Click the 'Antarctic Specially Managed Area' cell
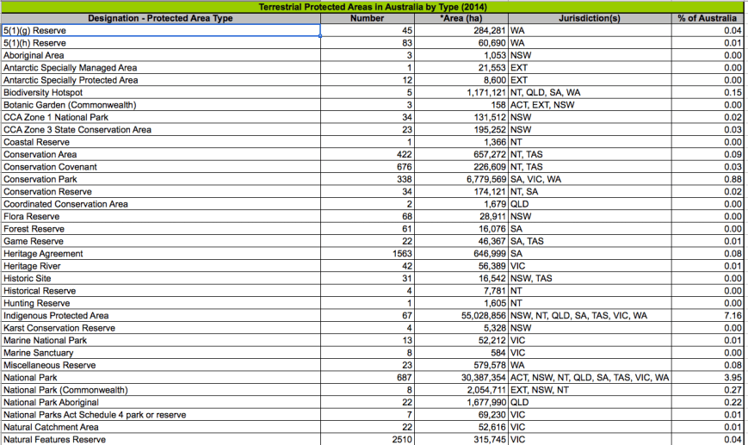748x445 pixels. pyautogui.click(x=160, y=67)
